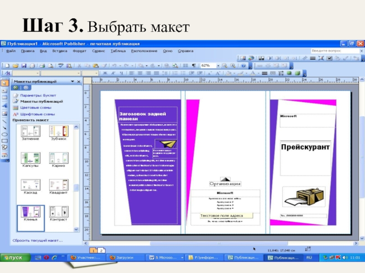Image resolution: width=365 pixels, height=273 pixels.
Task: Go to page 2 tab
Action: pos(101,251)
